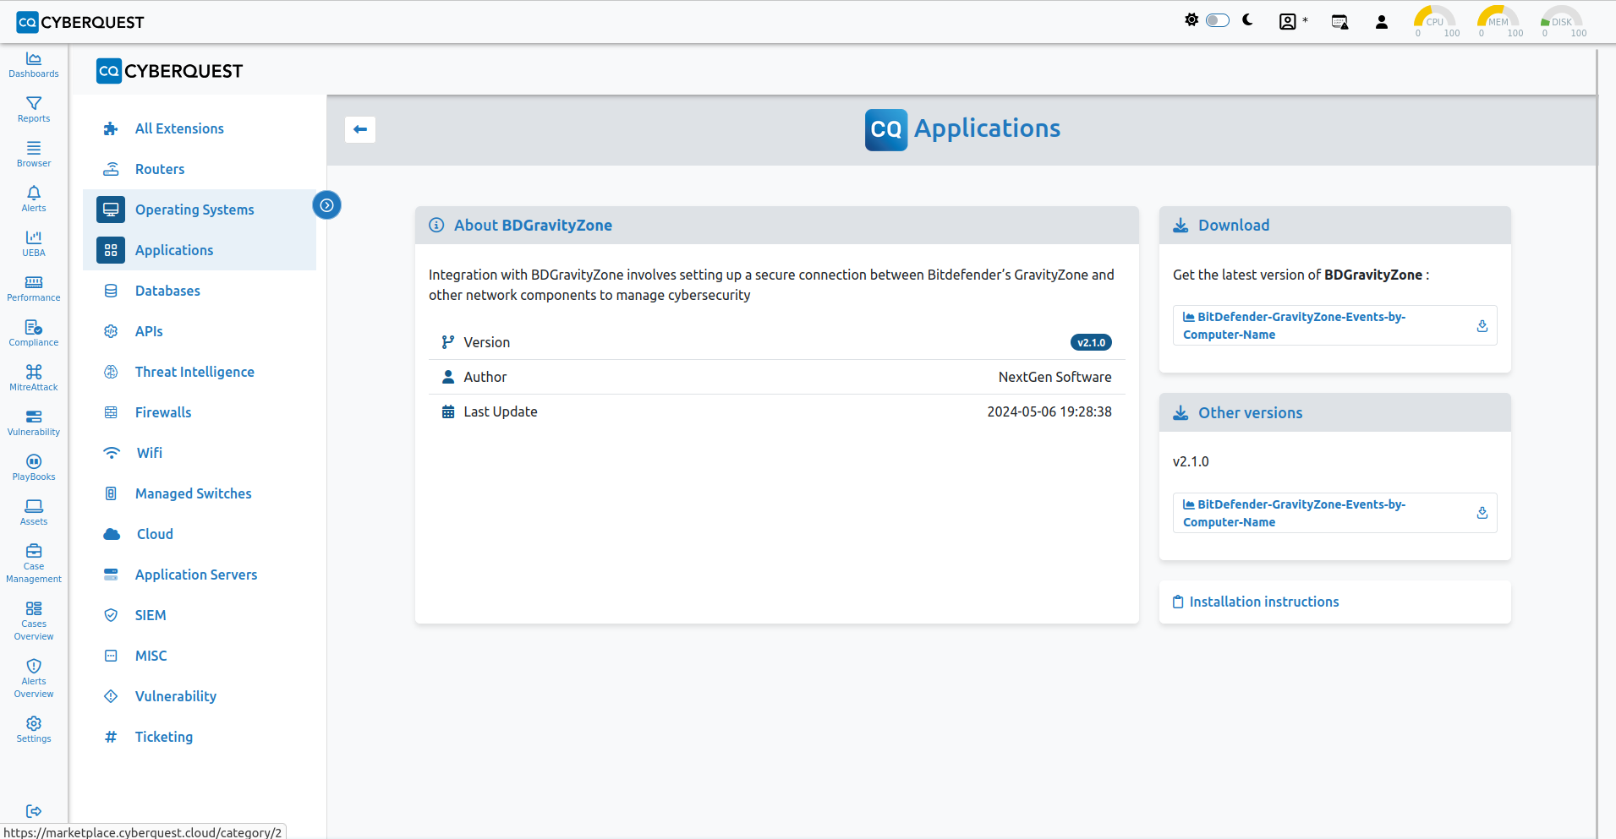Click the logout icon at sidebar bottom
The image size is (1616, 839).
coord(34,811)
